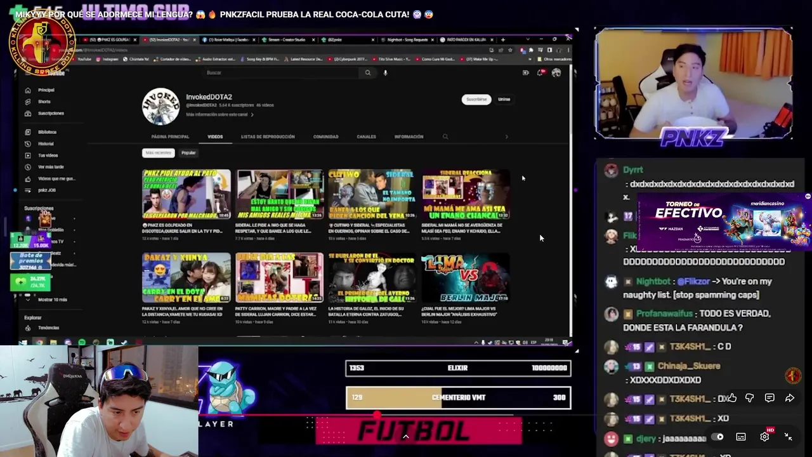This screenshot has width=812, height=457.
Task: Open Principal in the sidebar
Action: pos(40,90)
